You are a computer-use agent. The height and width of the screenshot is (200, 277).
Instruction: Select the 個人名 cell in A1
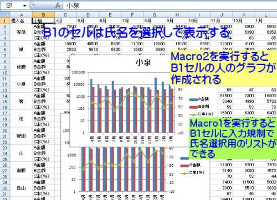(x=21, y=20)
